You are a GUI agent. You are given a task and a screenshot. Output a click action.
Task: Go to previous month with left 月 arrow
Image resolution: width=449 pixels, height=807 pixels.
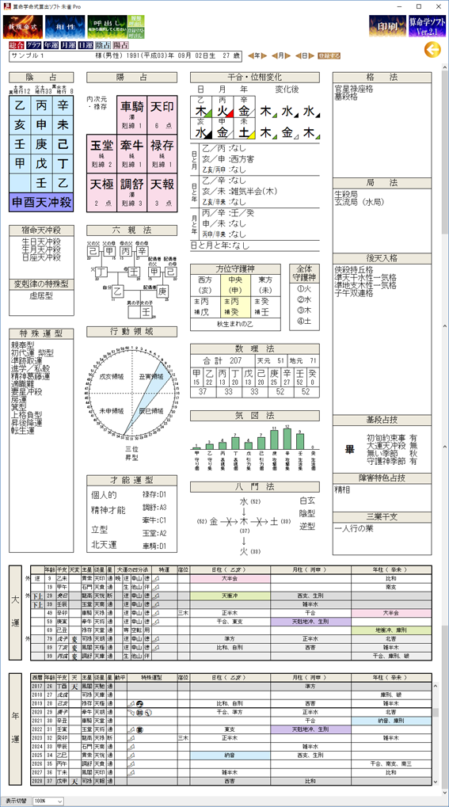[273, 55]
